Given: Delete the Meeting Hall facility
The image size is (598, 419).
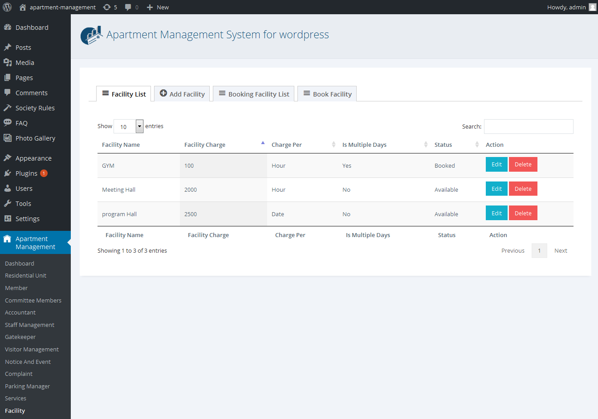Looking at the screenshot, I should pos(523,189).
